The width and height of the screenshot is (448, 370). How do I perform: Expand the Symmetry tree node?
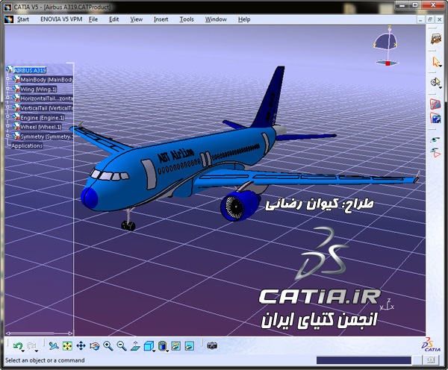pyautogui.click(x=8, y=136)
